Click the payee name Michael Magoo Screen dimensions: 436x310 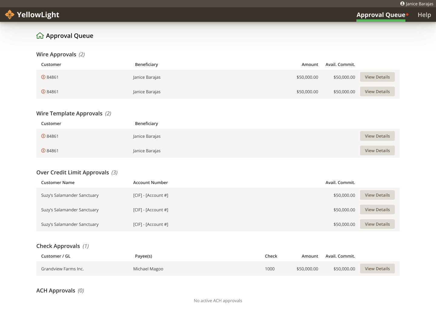(148, 269)
